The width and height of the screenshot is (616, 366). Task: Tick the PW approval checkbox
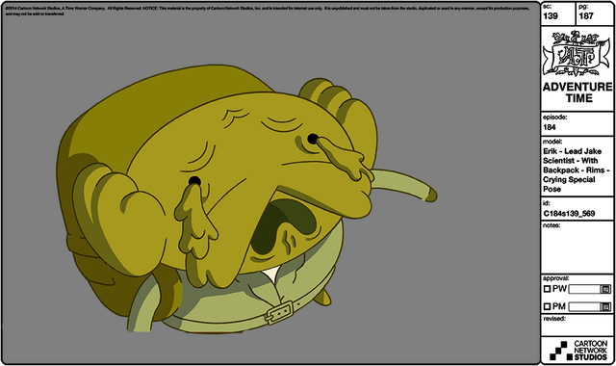[x=547, y=289]
